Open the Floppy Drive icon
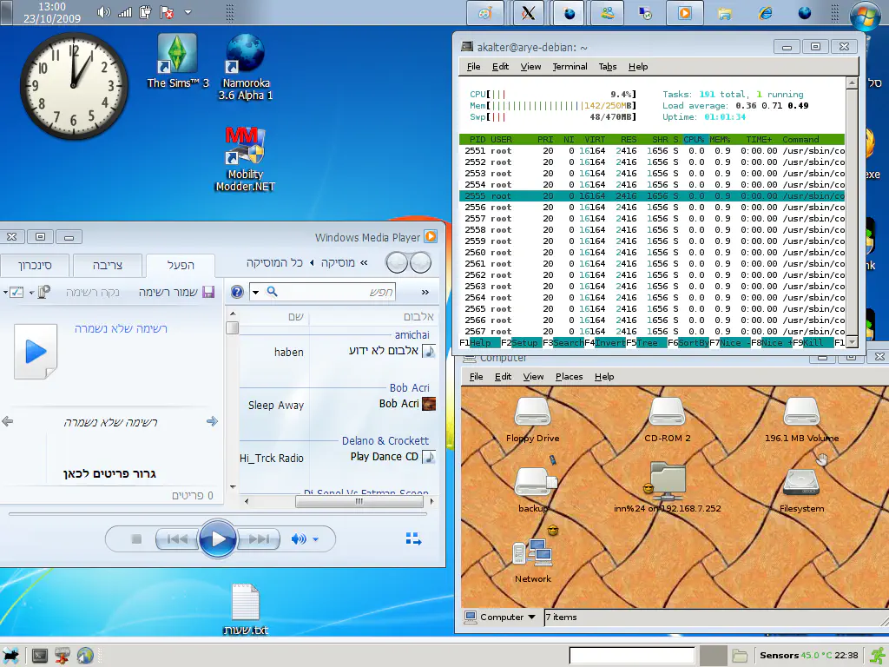Viewport: 889px width, 667px height. (532, 413)
